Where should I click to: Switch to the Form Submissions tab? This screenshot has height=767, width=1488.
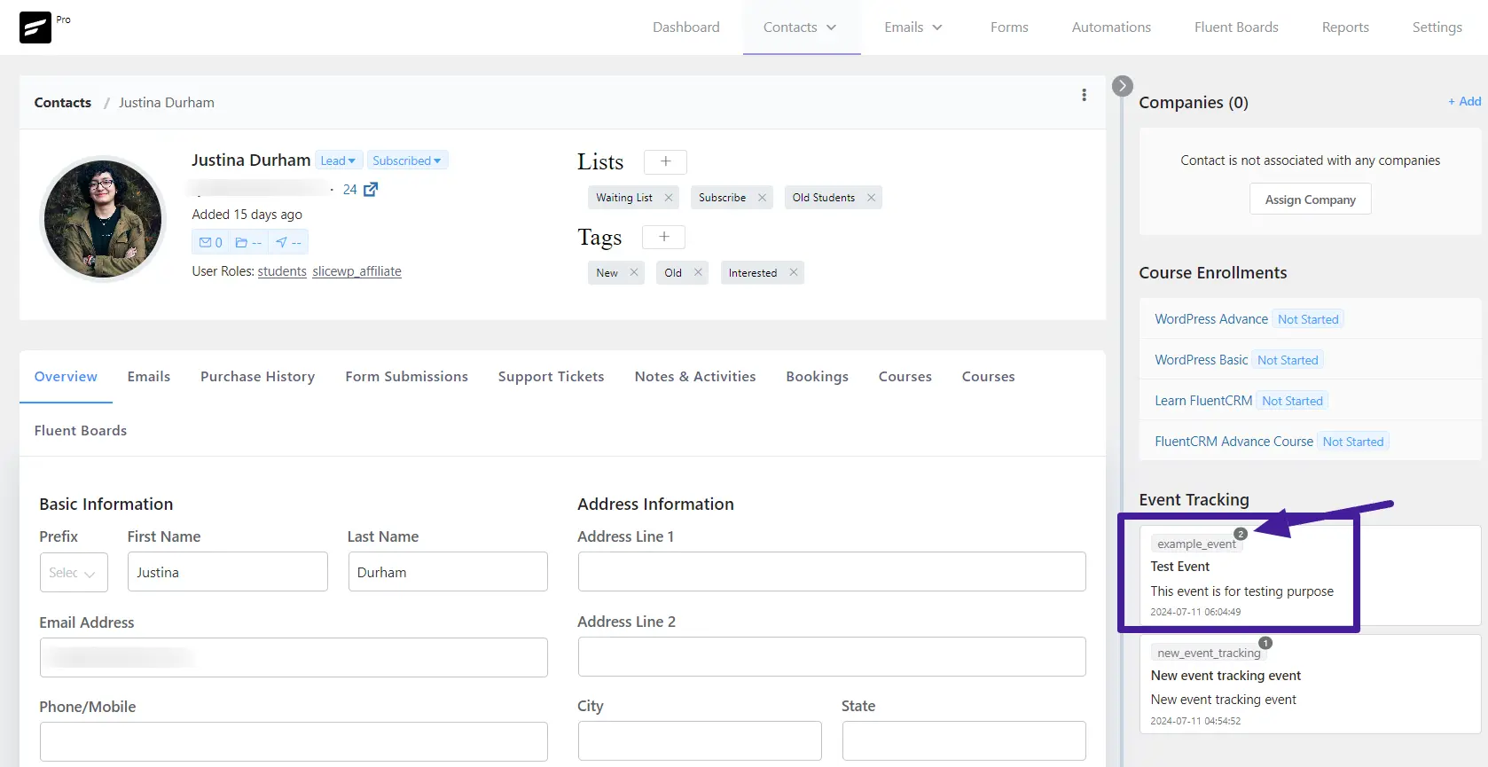tap(407, 377)
